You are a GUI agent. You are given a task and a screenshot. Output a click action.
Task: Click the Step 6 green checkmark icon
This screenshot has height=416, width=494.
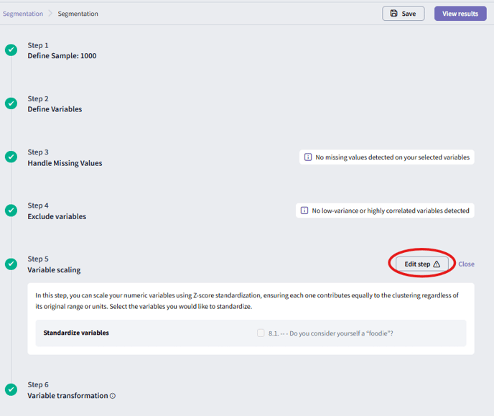tap(11, 389)
